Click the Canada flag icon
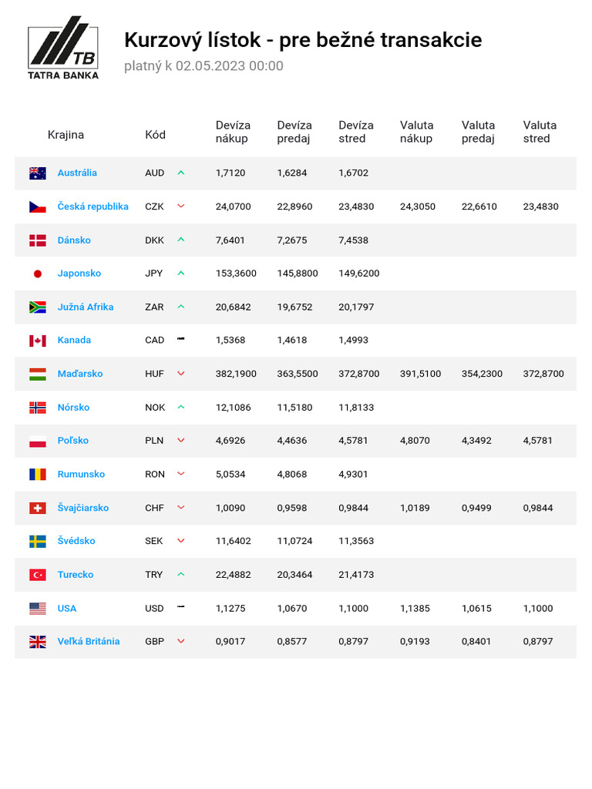 pos(38,341)
